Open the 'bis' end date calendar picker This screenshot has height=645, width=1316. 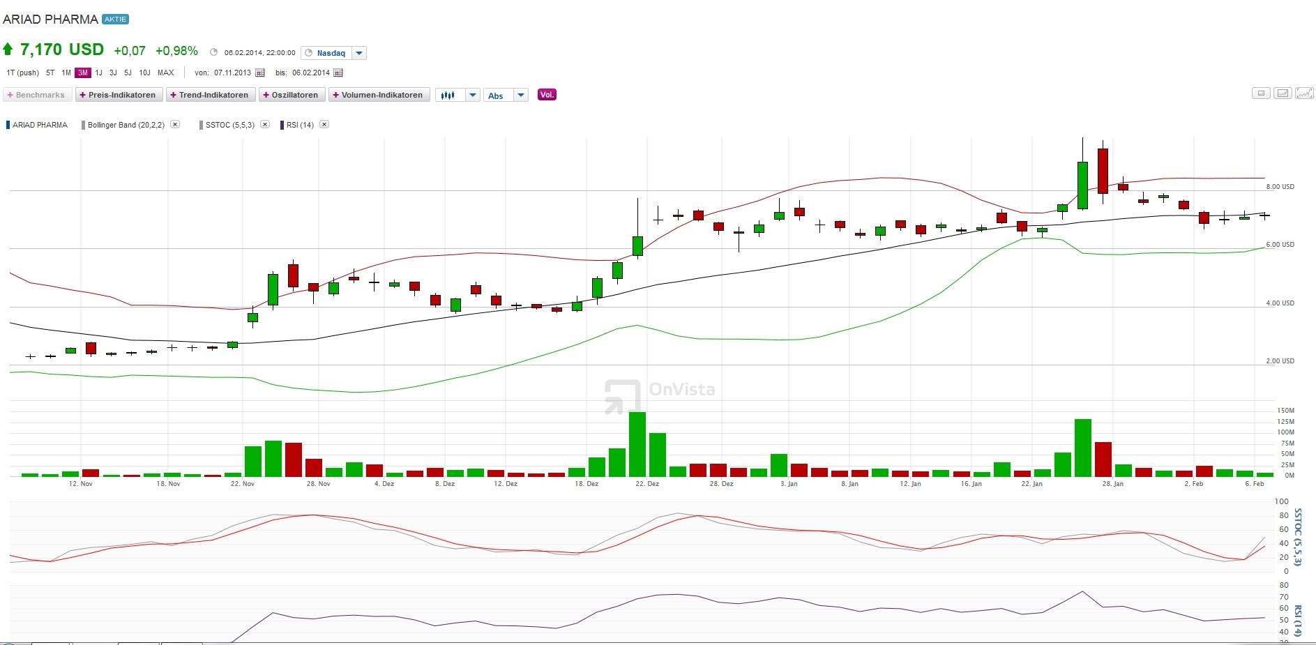click(x=338, y=73)
